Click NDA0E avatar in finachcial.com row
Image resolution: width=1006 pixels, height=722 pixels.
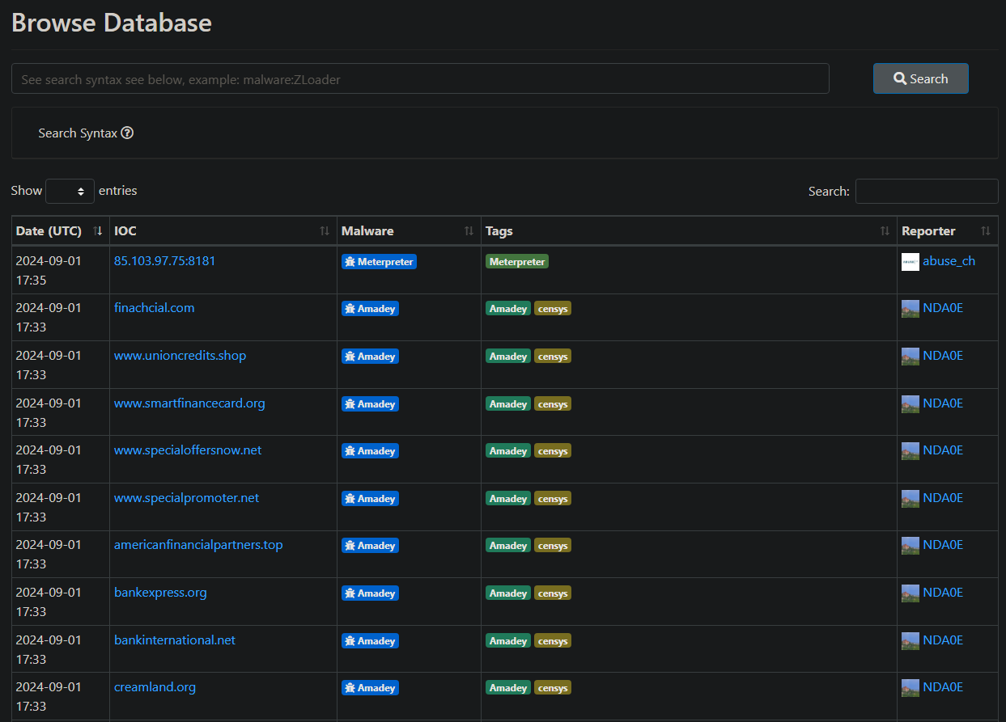click(910, 309)
